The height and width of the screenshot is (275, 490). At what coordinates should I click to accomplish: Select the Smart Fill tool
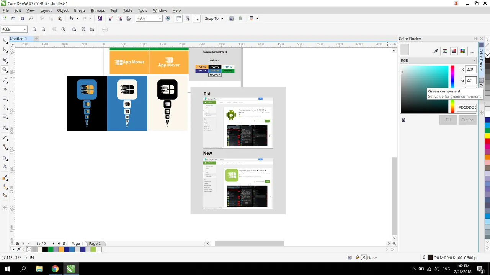click(5, 196)
